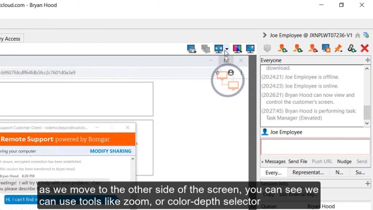Switch to the Su... tab
Viewport: 373px width, 210px height.
tap(360, 173)
